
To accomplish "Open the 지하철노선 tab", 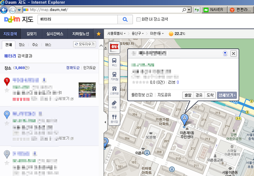I will coord(81,34).
